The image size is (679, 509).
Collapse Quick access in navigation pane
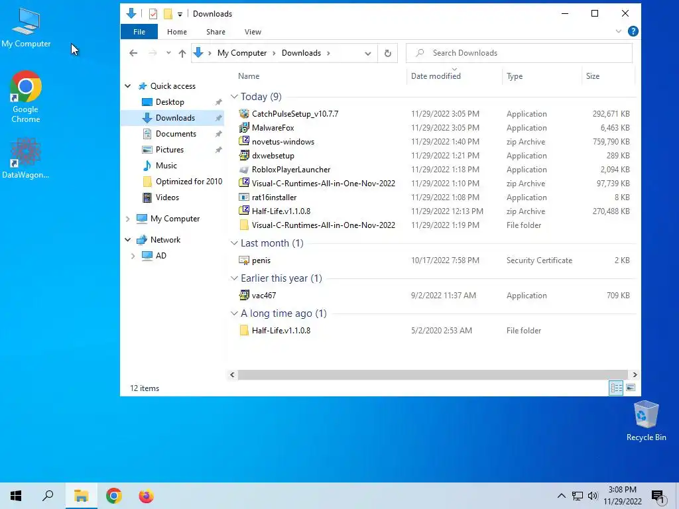point(128,85)
